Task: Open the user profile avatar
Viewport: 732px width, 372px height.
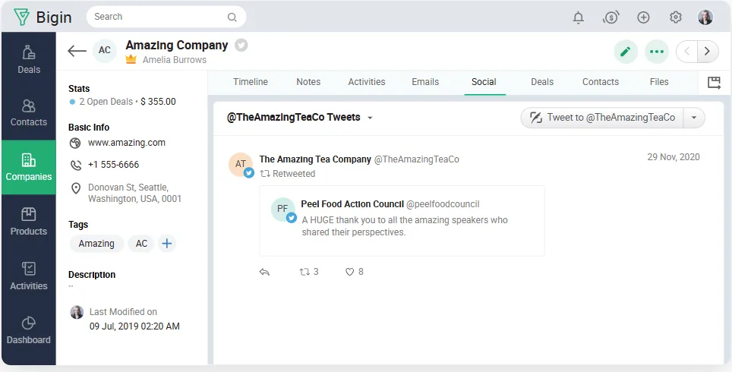Action: (x=705, y=17)
